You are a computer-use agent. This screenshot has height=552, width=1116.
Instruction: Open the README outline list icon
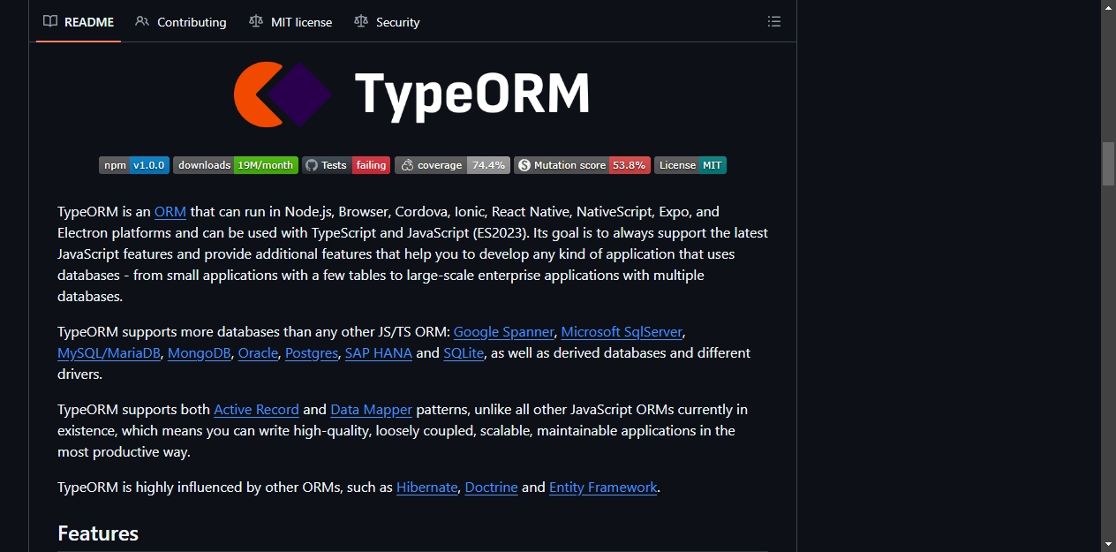774,22
